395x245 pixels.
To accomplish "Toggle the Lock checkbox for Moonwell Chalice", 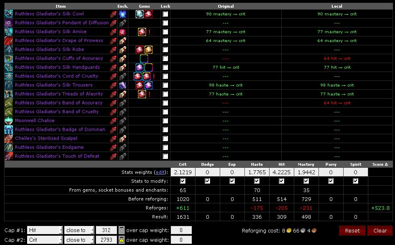I will 165,120.
